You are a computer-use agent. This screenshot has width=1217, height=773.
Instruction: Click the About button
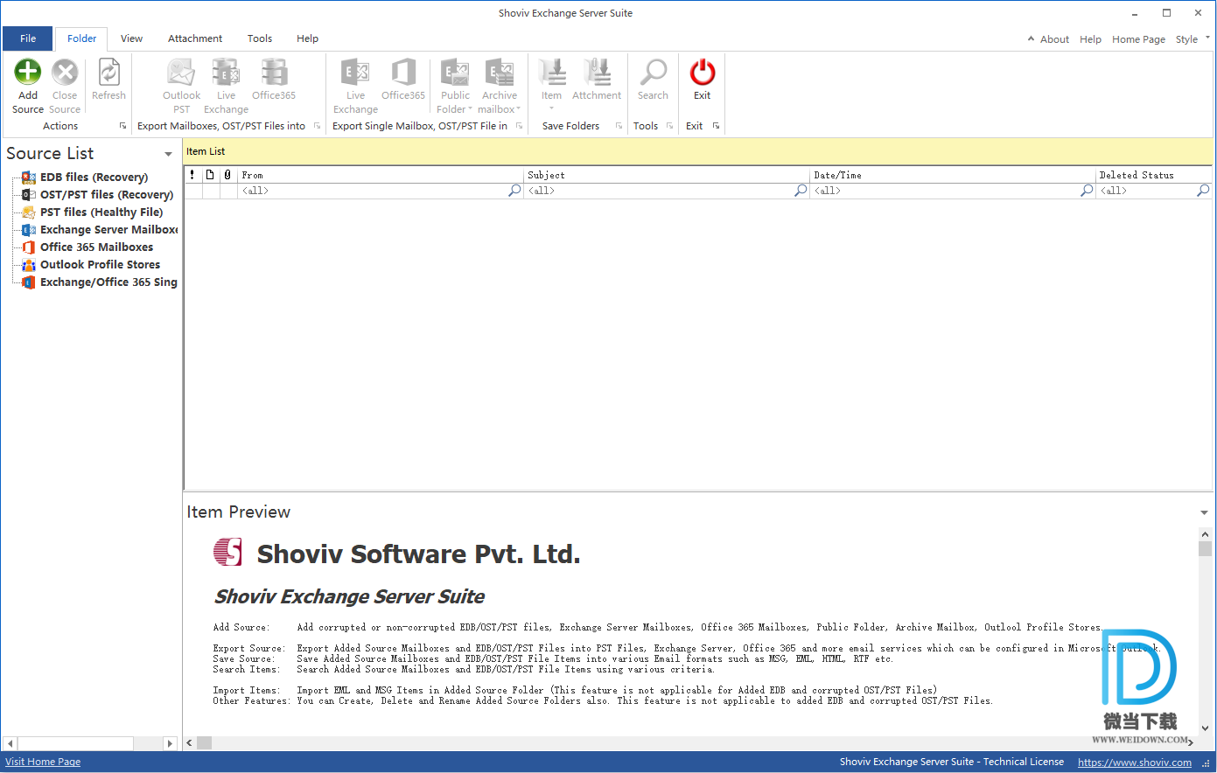(1054, 39)
